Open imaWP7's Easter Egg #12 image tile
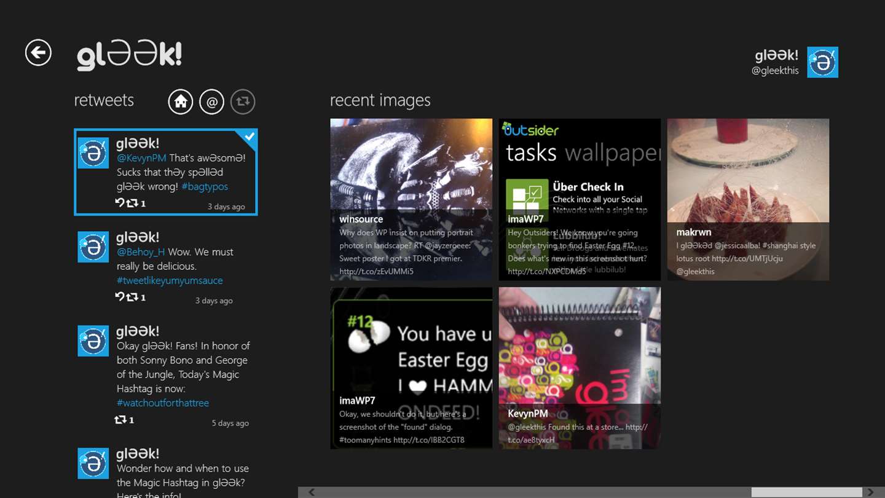885x498 pixels. [x=411, y=368]
